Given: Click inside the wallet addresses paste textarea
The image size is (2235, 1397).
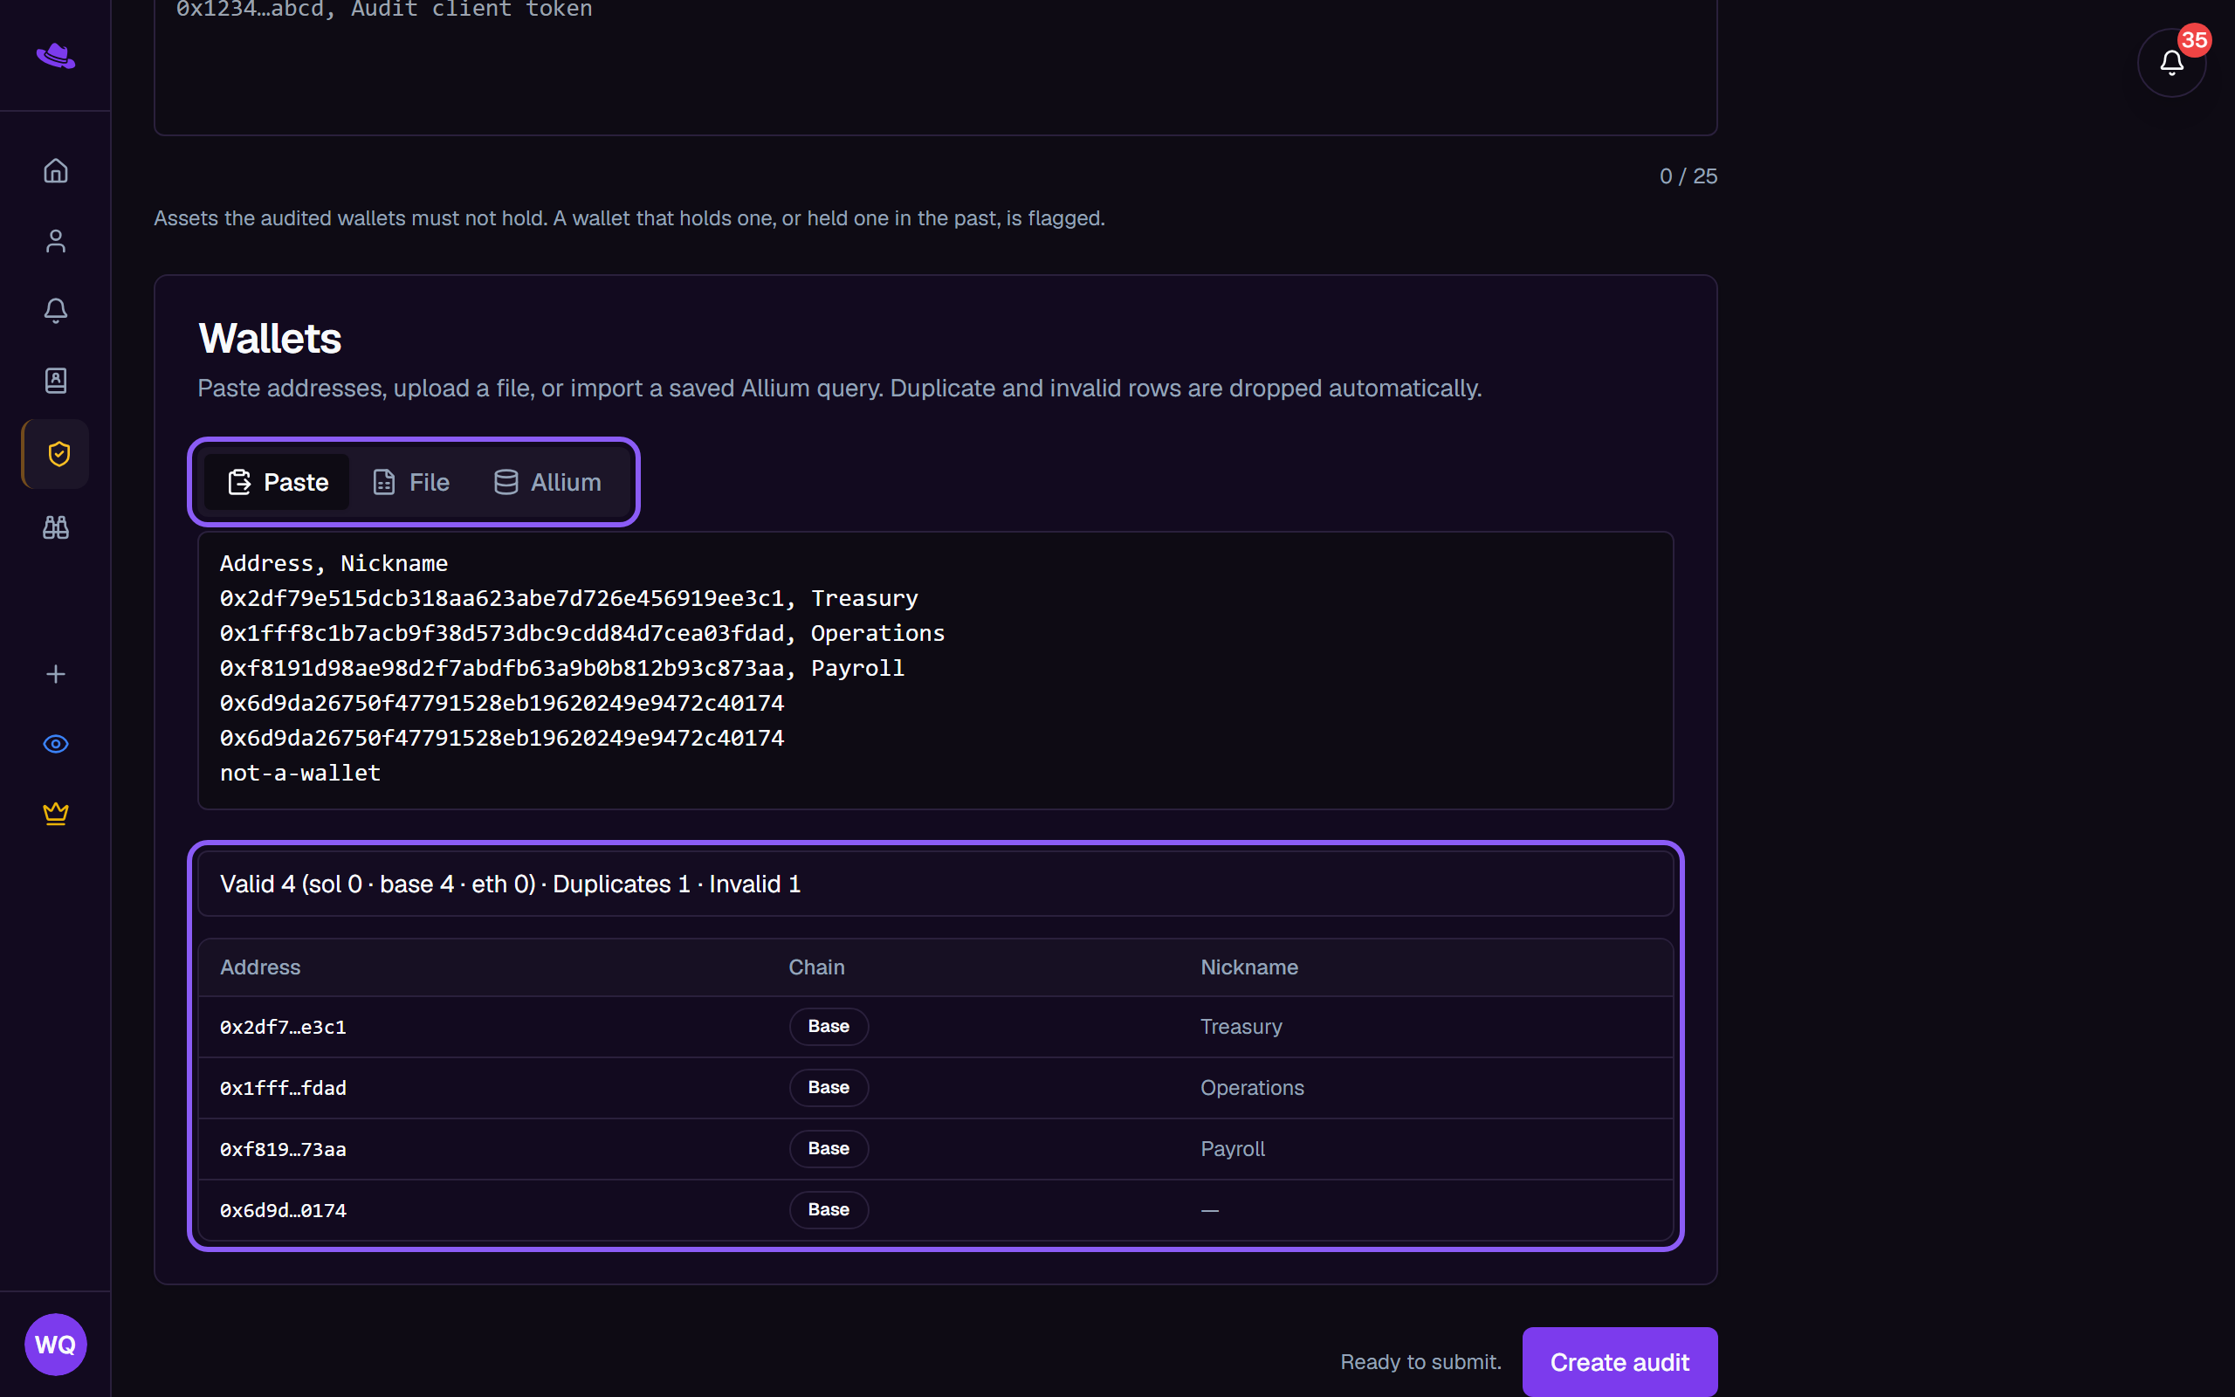Looking at the screenshot, I should pyautogui.click(x=935, y=670).
